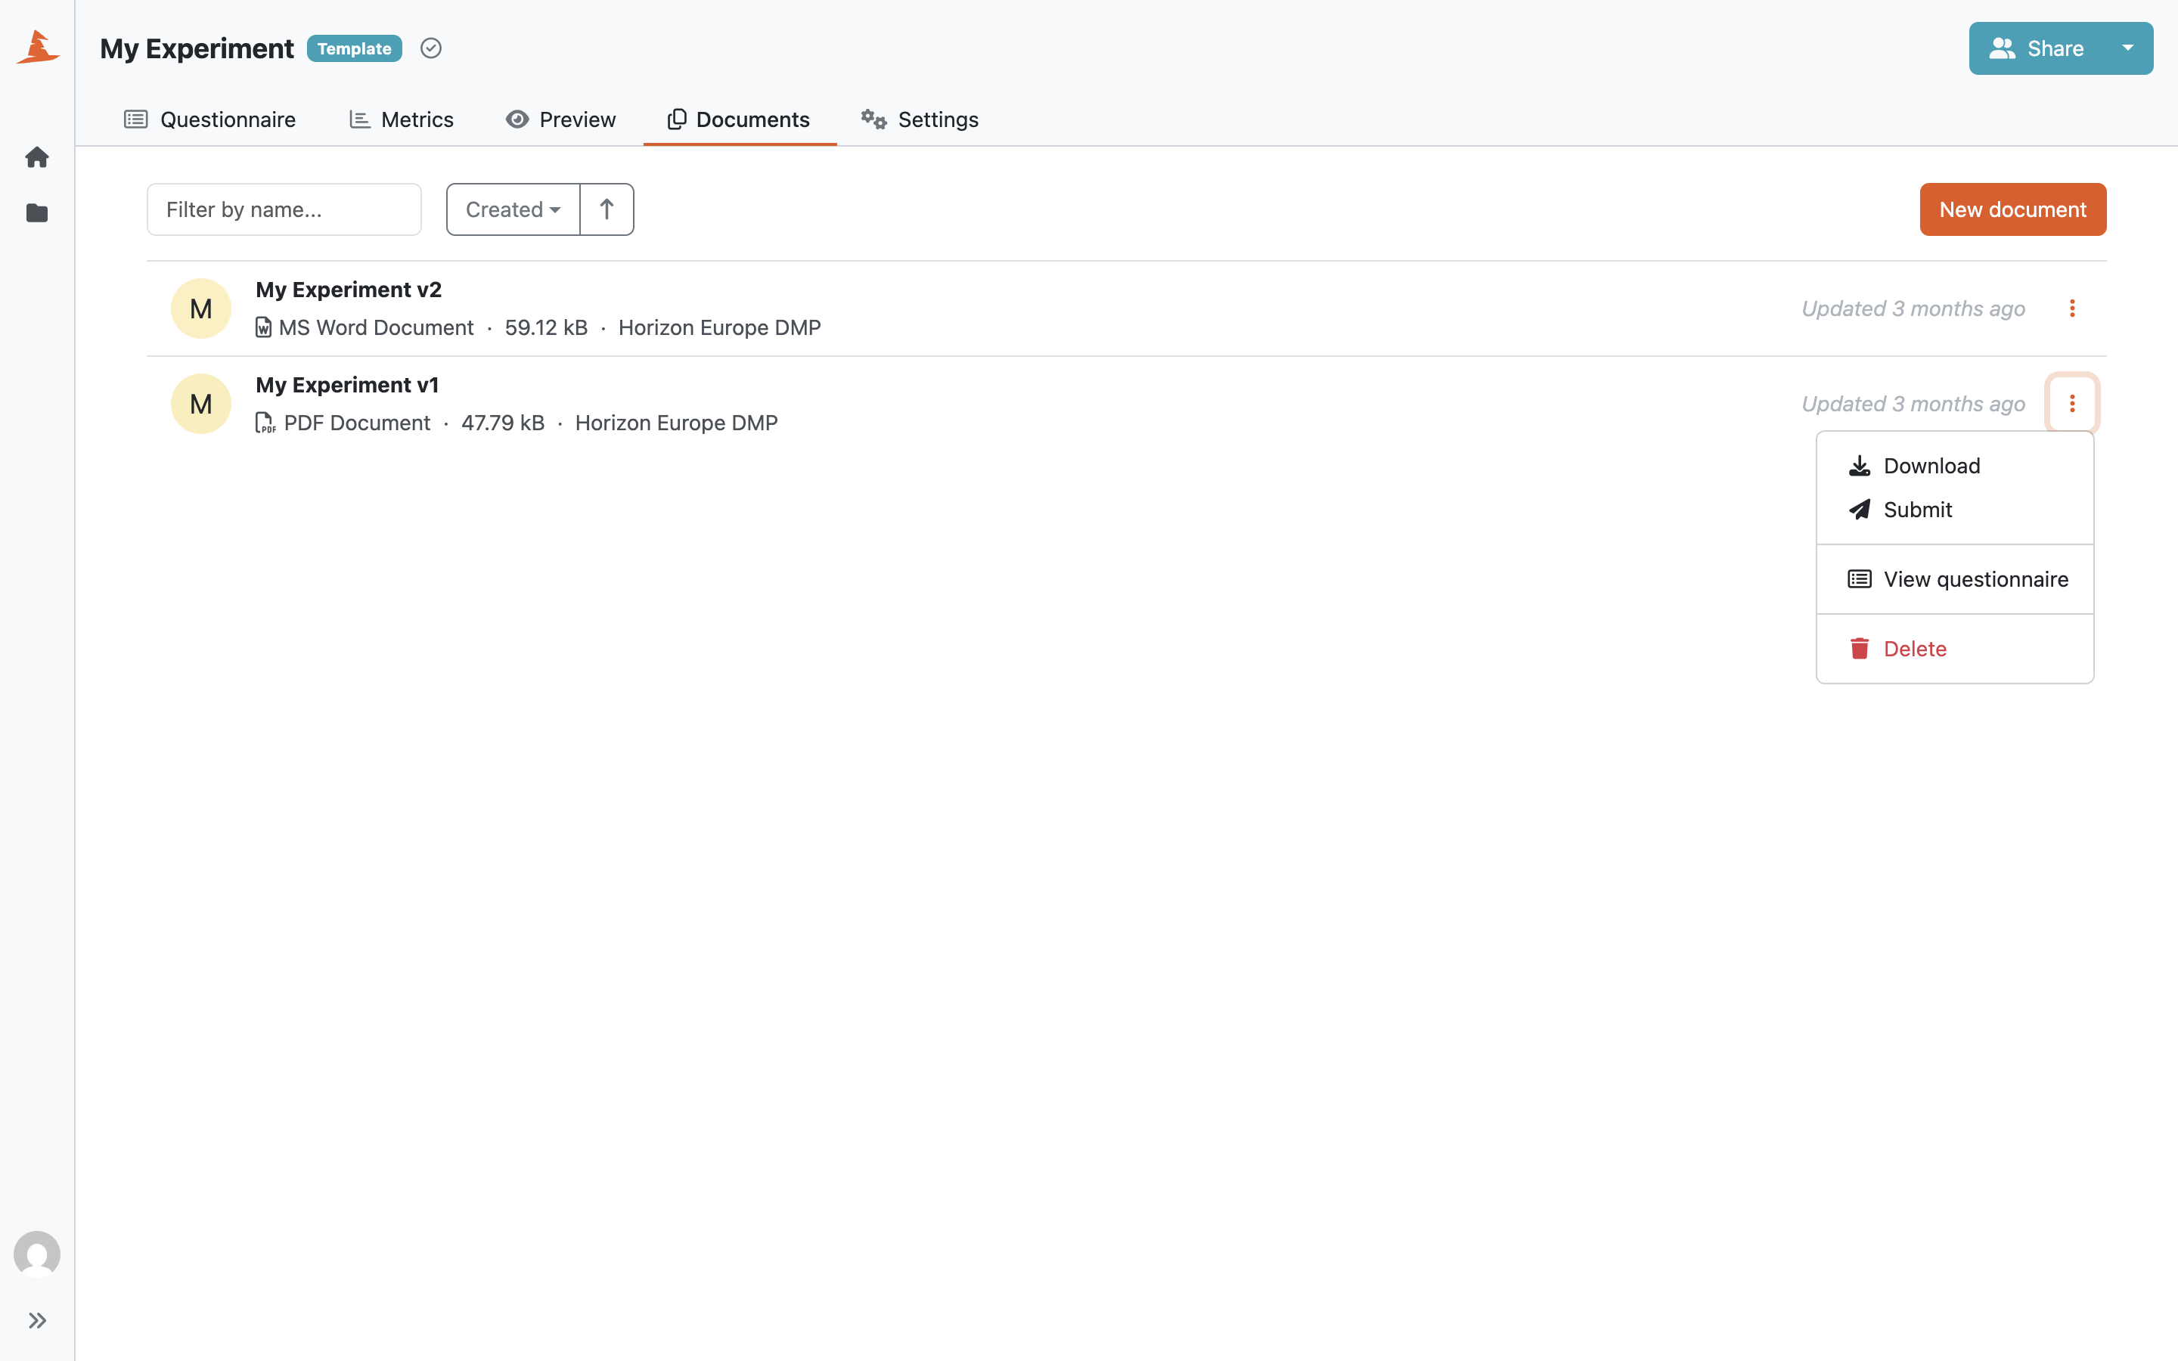Open the Questionnaire tab
Screen dimensions: 2178x1361
tap(209, 119)
